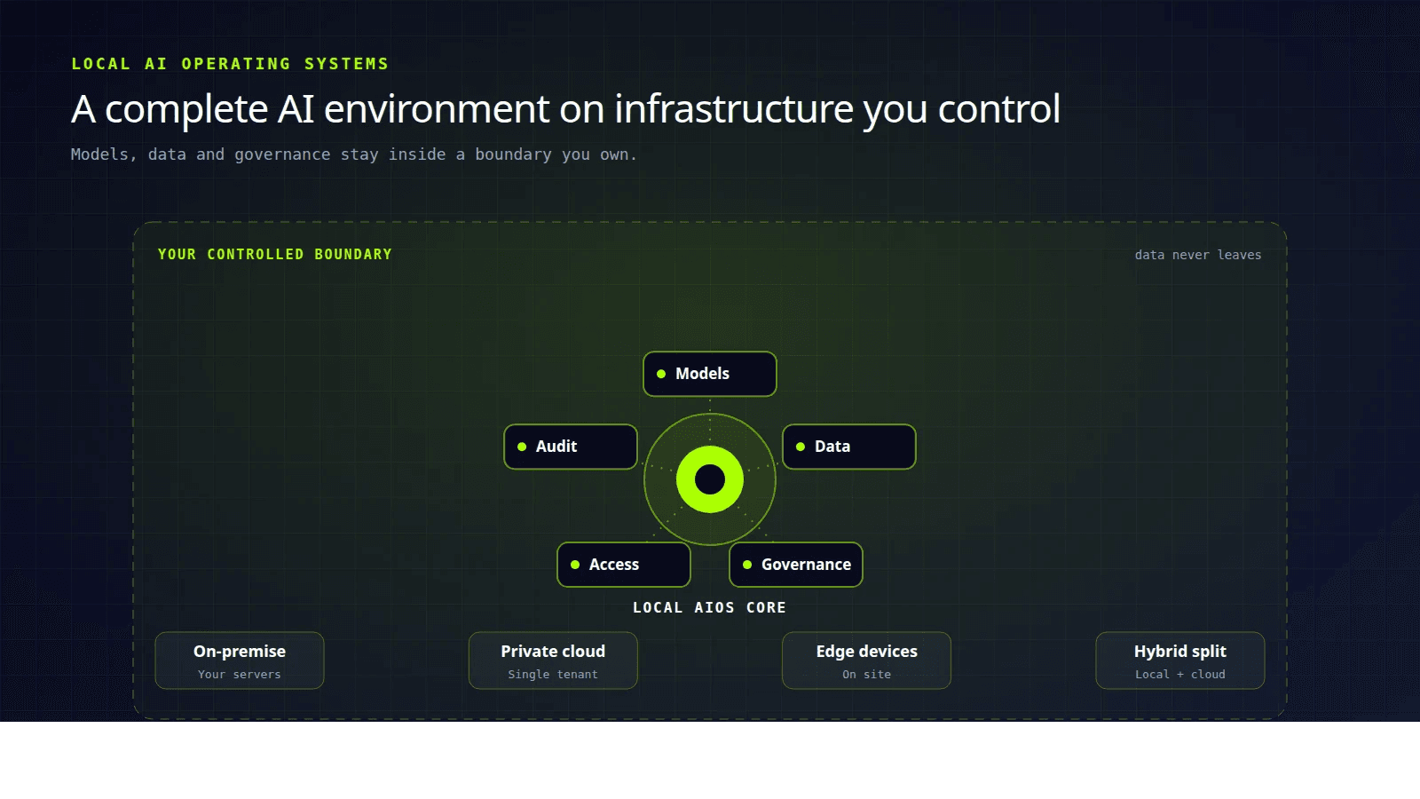Click the green core ring icon
This screenshot has width=1420, height=799.
[710, 479]
